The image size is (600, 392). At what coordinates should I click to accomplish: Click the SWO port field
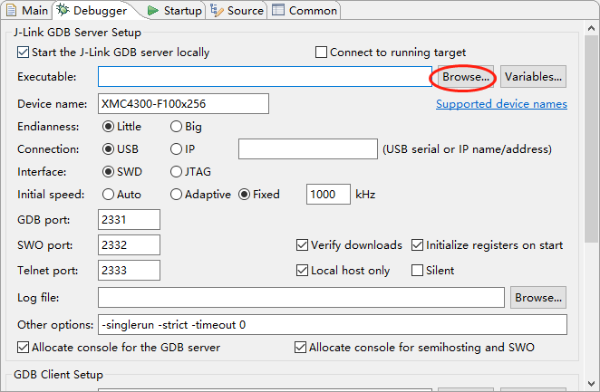pos(129,245)
